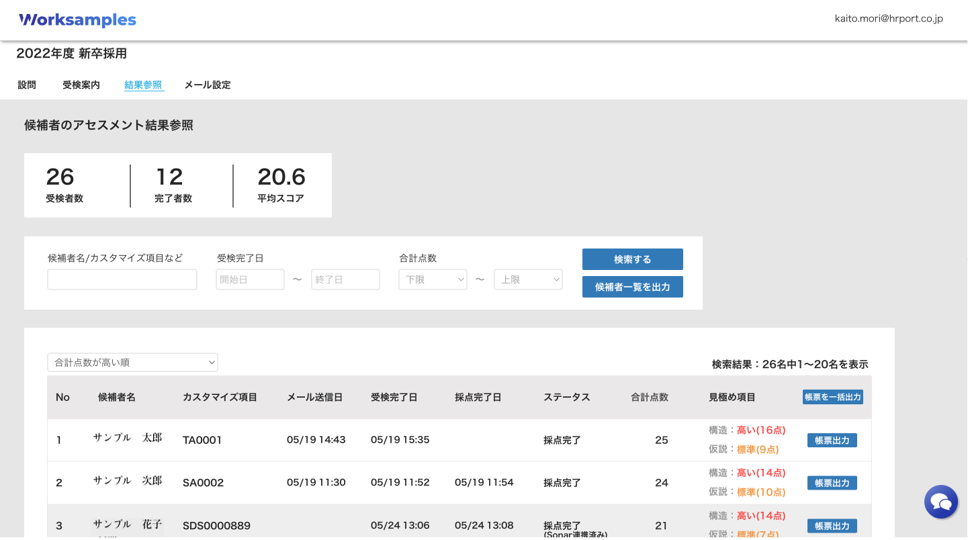
Task: Click the TA0001 customize cell
Action: pyautogui.click(x=202, y=441)
